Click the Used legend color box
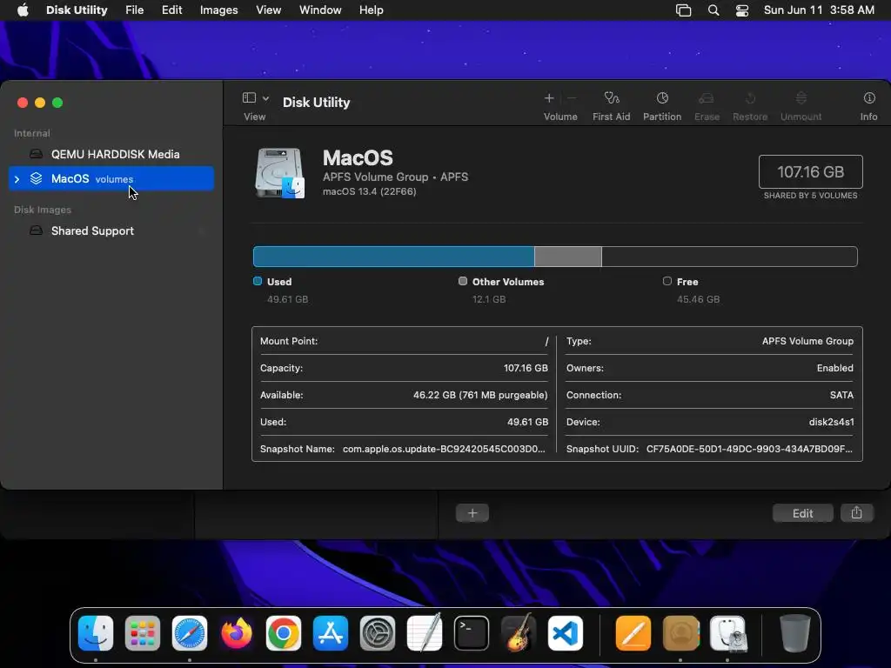Viewport: 891px width, 668px height. [x=258, y=281]
